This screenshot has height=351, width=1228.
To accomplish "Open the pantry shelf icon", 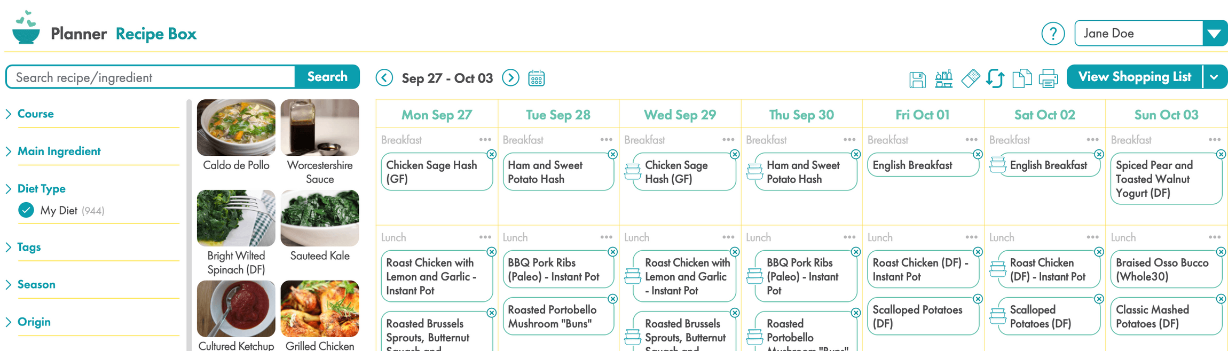I will coord(943,78).
